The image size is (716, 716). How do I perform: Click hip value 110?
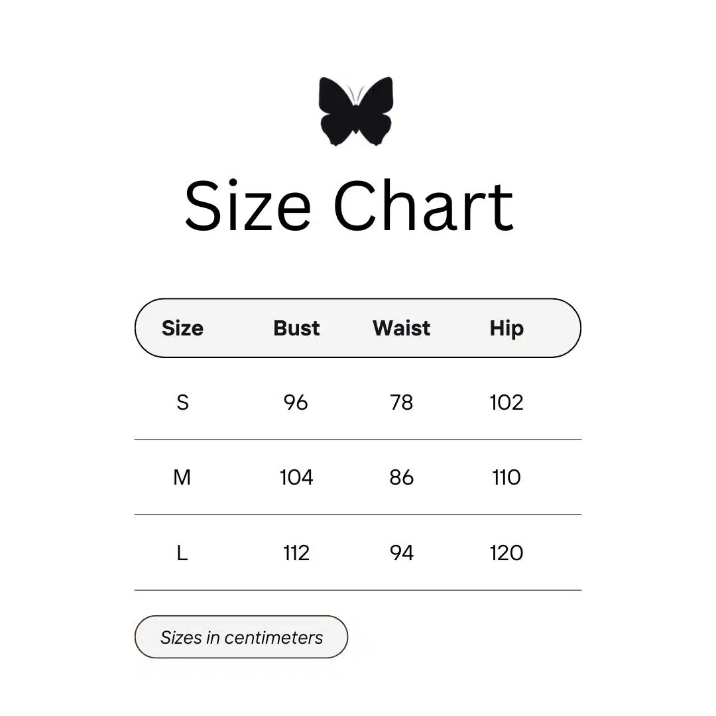click(x=507, y=477)
